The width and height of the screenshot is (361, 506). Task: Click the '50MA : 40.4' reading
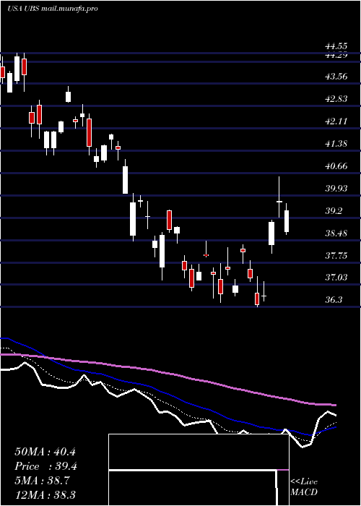45,452
